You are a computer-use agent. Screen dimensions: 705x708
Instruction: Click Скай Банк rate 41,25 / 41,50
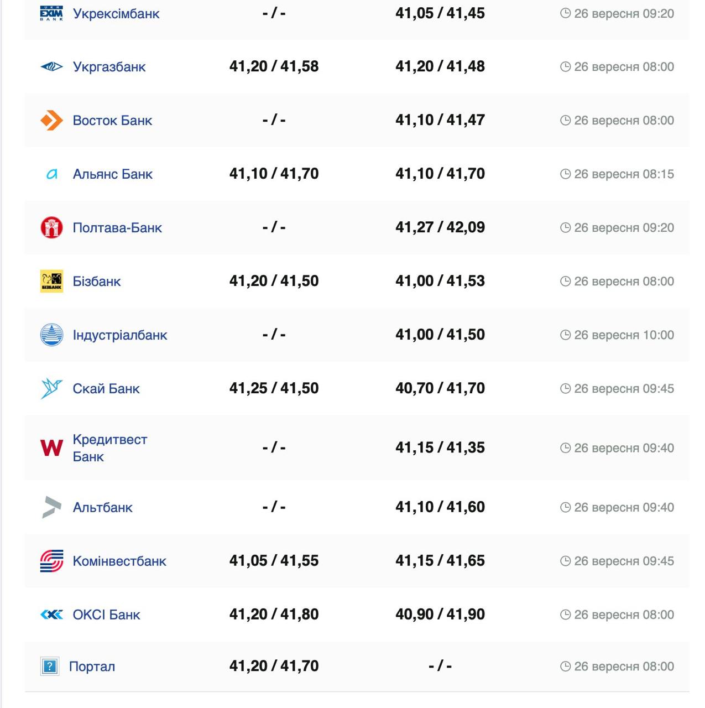click(274, 388)
